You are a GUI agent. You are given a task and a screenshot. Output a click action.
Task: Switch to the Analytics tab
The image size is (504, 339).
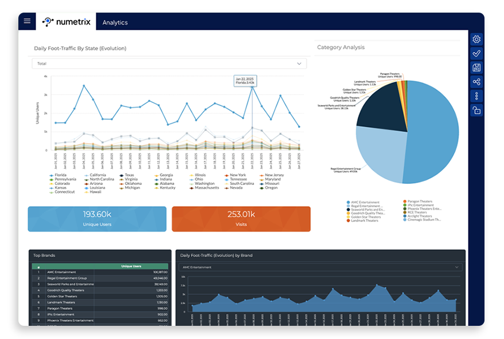click(x=115, y=22)
